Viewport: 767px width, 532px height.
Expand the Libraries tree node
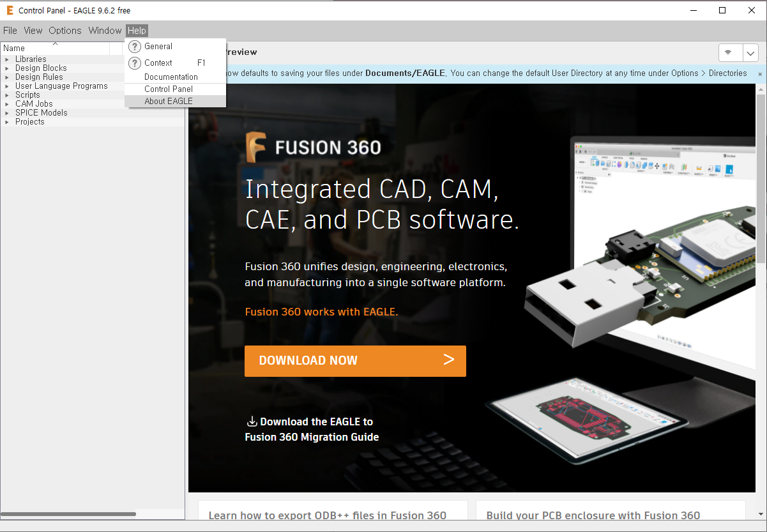tap(7, 59)
